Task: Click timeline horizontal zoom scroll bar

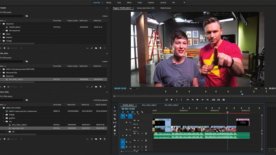Action: point(129,151)
